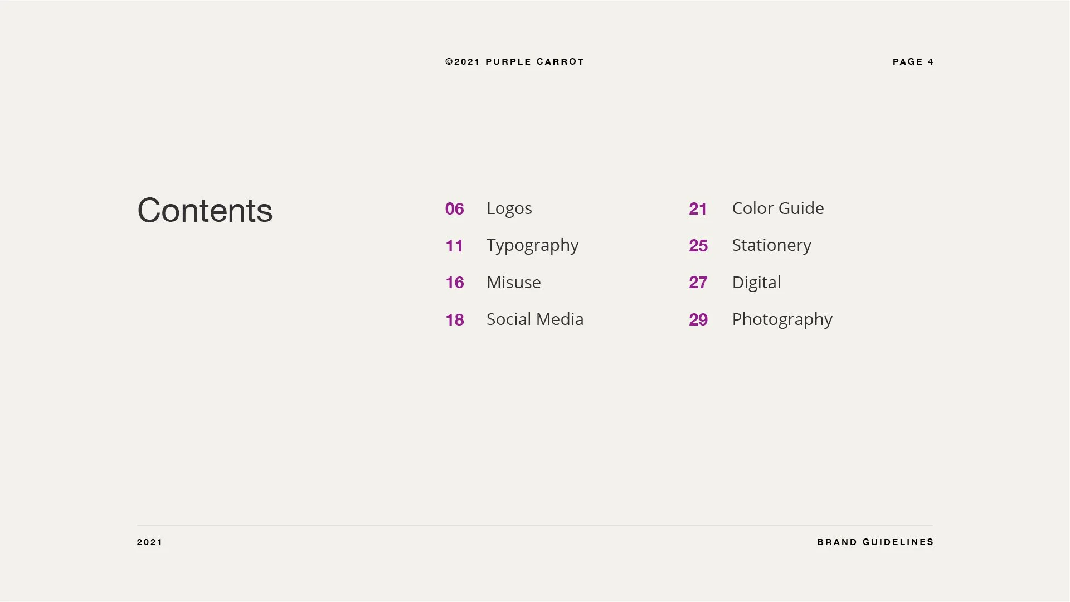Open the Color Guide contents entry

click(777, 208)
